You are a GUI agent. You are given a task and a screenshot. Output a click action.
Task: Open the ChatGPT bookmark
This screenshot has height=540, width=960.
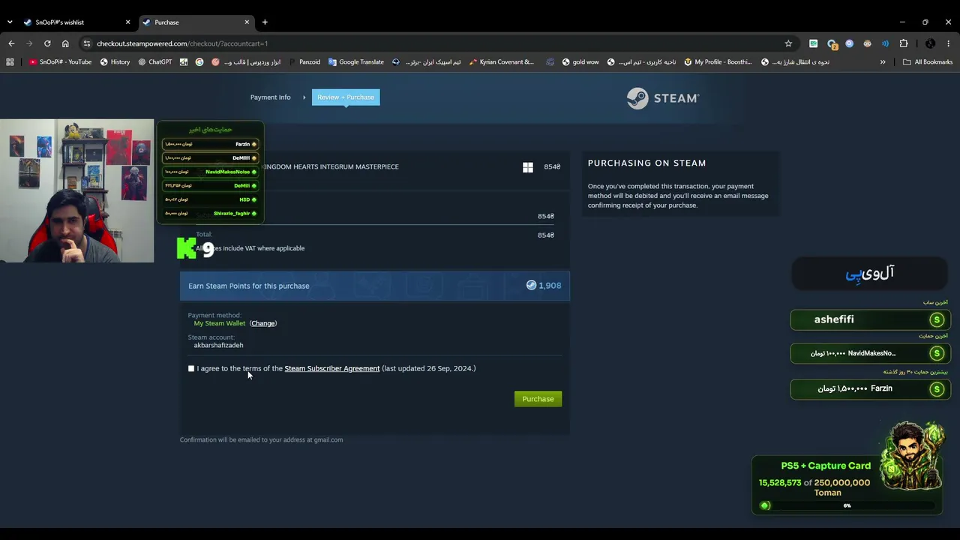pos(154,62)
